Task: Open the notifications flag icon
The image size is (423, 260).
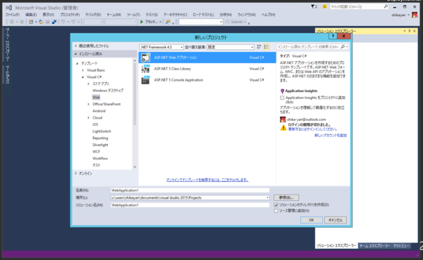Action: [313, 6]
